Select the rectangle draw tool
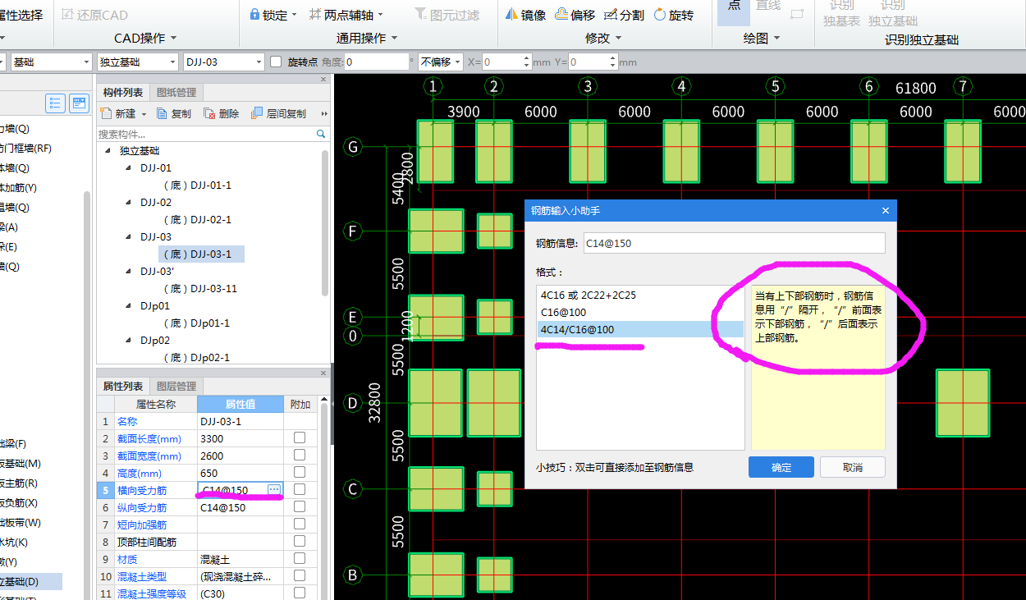 797,13
